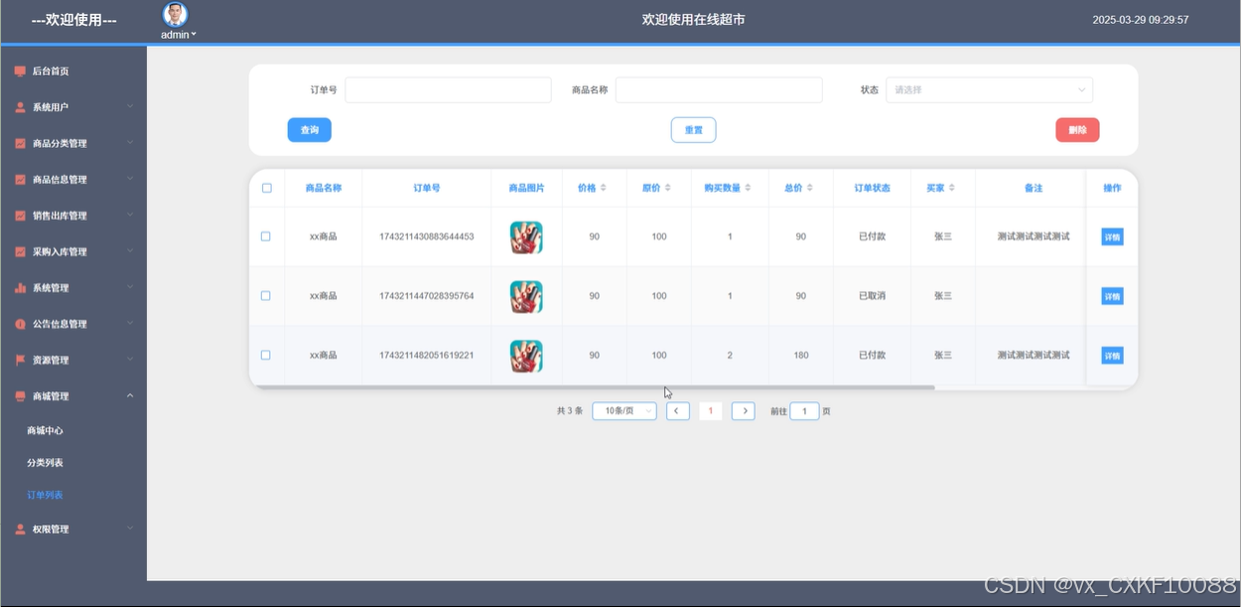
Task: Sort by 价格 column arrows
Action: (603, 188)
